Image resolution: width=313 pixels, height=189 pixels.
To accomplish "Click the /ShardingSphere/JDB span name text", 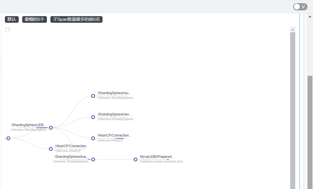I will point(29,125).
